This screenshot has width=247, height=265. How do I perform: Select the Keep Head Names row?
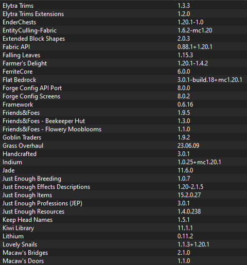pyautogui.click(x=123, y=220)
